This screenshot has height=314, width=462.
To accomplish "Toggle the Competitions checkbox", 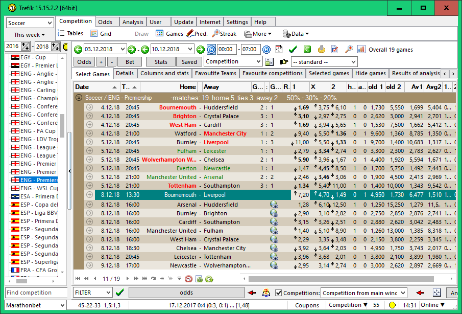I will (278, 293).
